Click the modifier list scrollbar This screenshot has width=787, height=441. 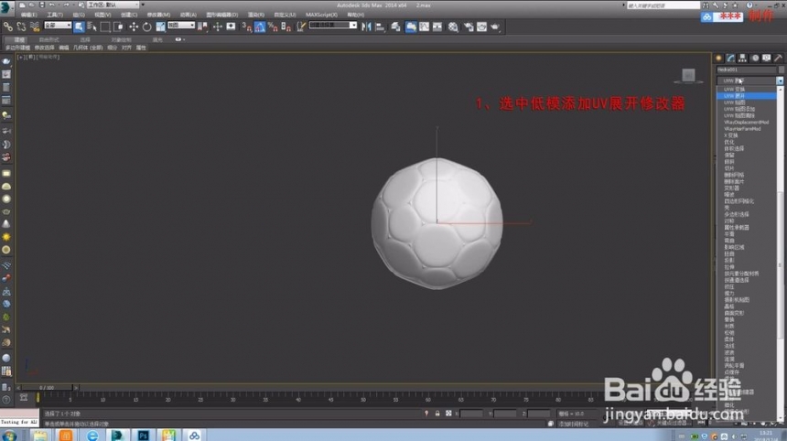tap(780, 253)
